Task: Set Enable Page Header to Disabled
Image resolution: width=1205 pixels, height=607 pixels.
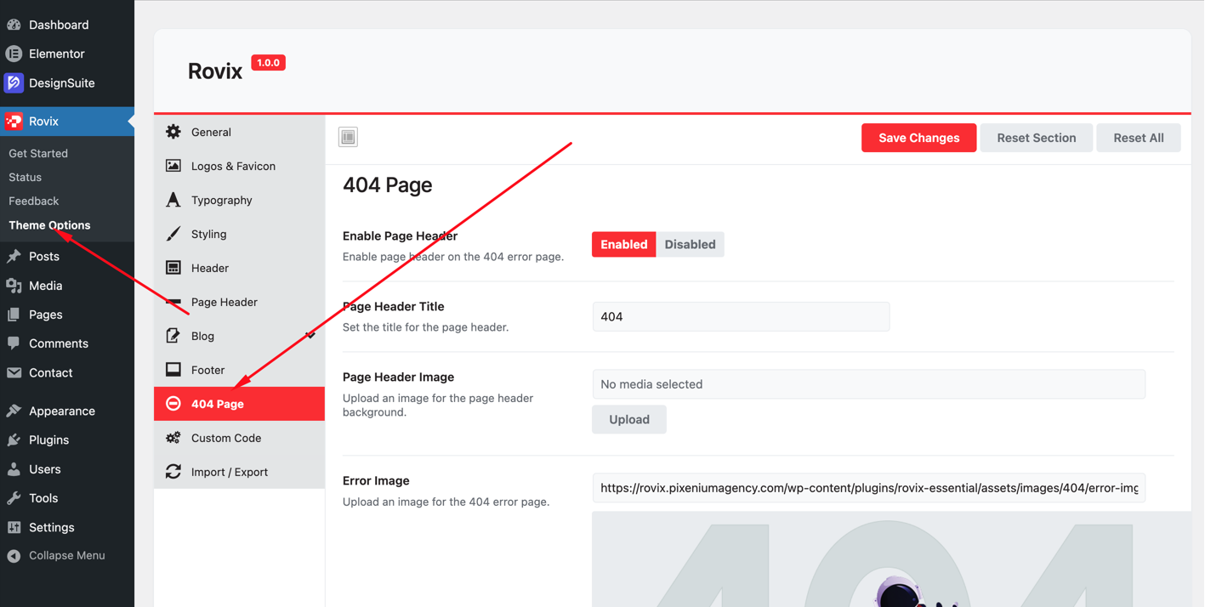Action: tap(690, 244)
